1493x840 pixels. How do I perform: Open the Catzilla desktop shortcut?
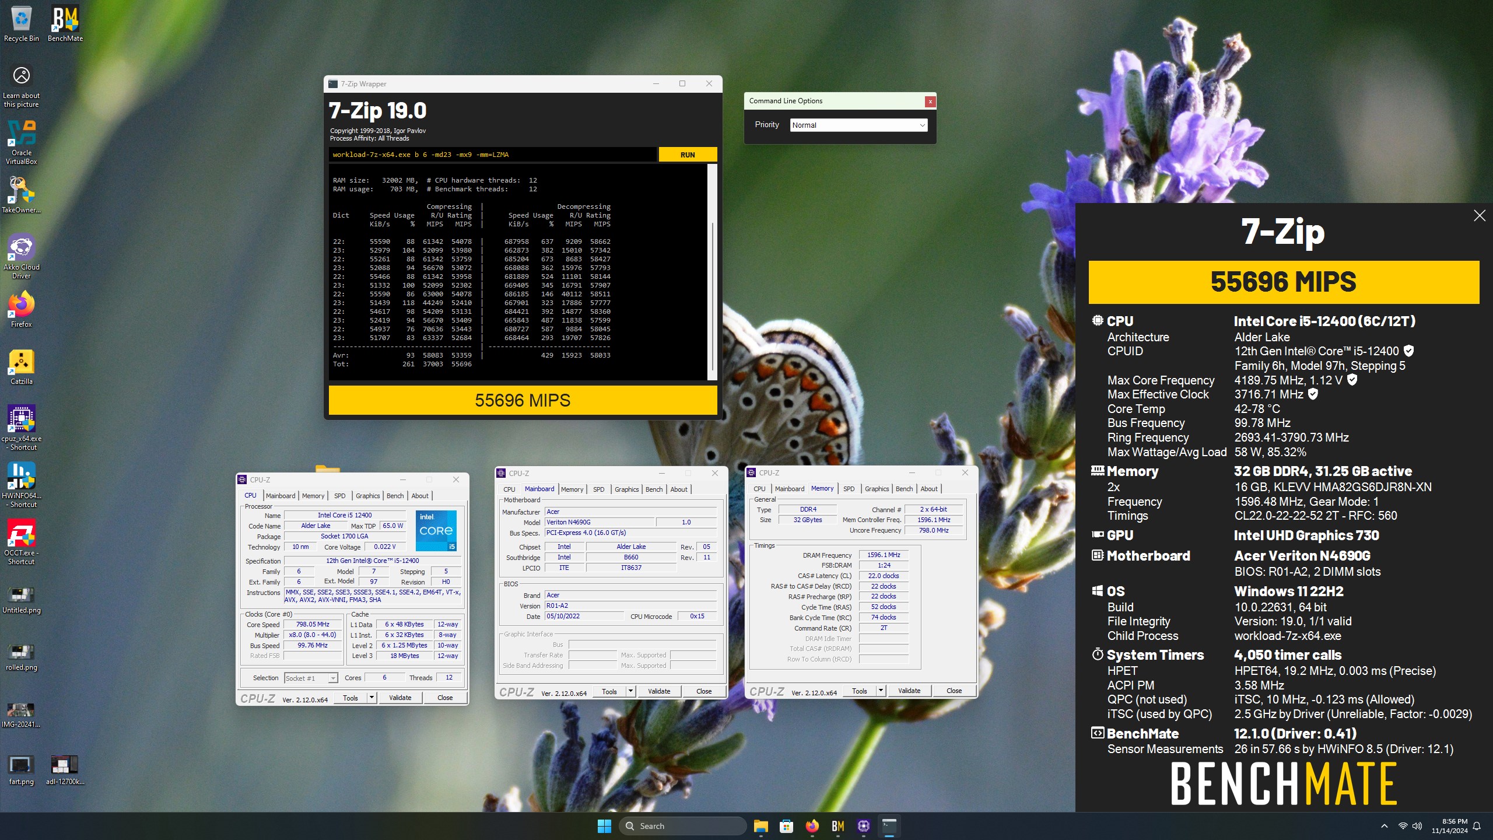(21, 367)
